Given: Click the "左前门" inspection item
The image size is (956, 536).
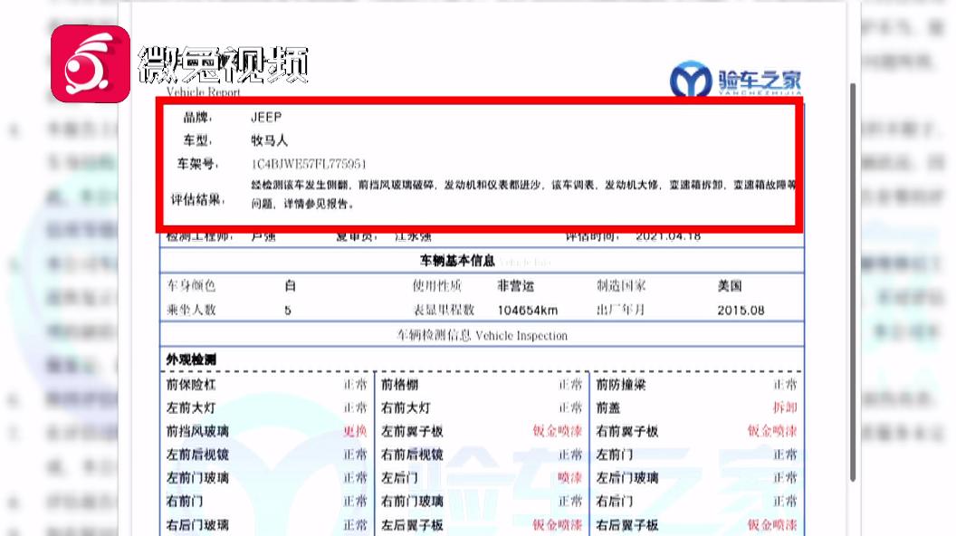Looking at the screenshot, I should tap(615, 455).
